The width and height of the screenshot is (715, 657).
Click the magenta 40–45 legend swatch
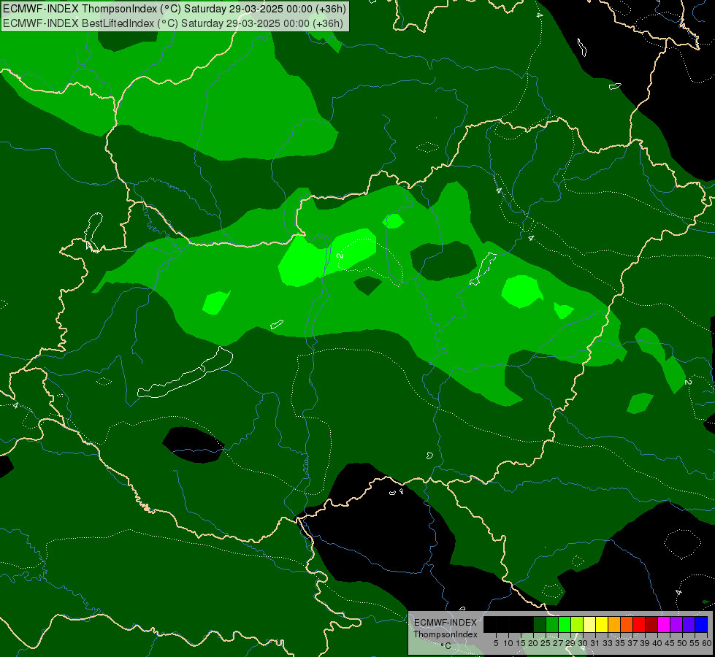pyautogui.click(x=664, y=624)
